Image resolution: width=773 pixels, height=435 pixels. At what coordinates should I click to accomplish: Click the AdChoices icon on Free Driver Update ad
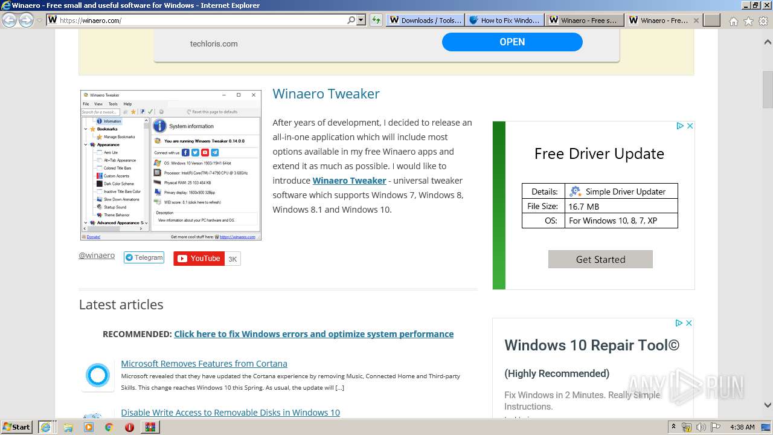(679, 126)
